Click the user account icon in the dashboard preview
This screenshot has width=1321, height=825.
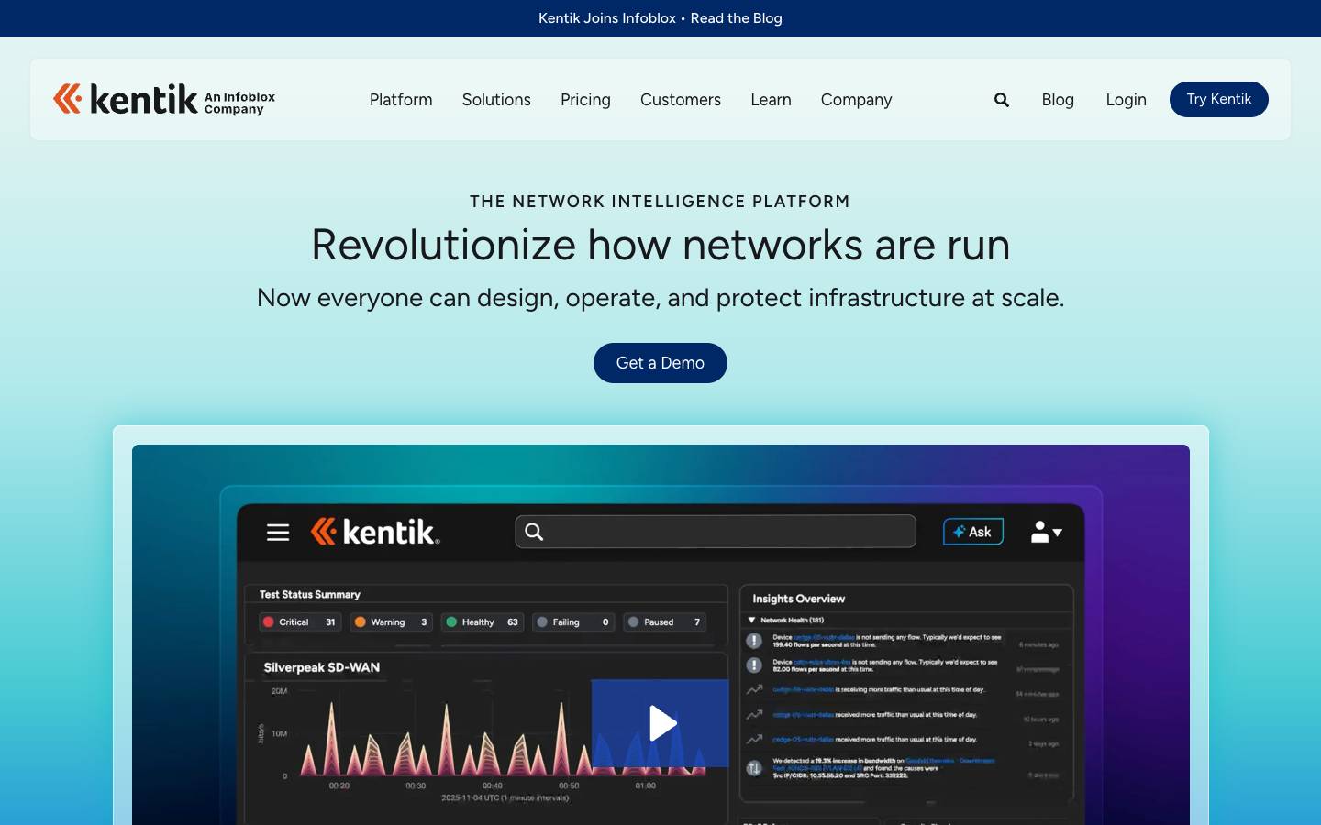tap(1046, 532)
